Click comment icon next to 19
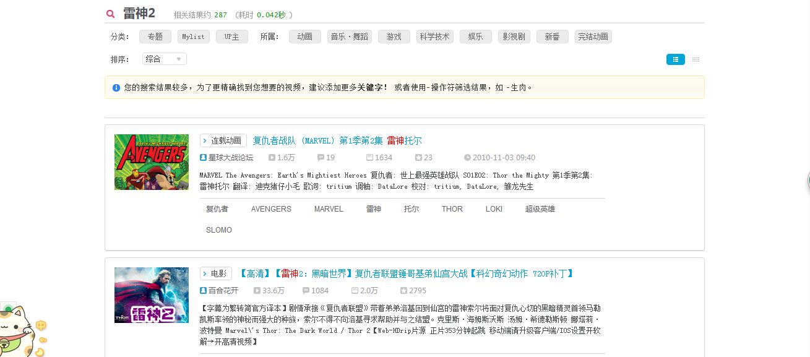810x357 pixels. click(x=321, y=158)
